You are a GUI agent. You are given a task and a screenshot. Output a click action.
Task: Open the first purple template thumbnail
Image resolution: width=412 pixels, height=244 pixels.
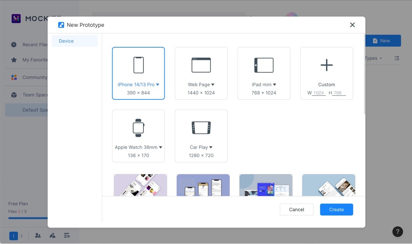(140, 185)
